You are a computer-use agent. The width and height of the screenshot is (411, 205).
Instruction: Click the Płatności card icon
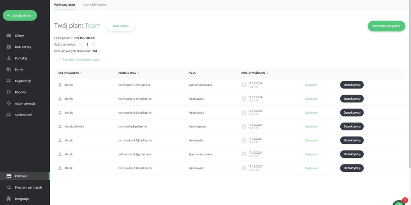click(9, 176)
